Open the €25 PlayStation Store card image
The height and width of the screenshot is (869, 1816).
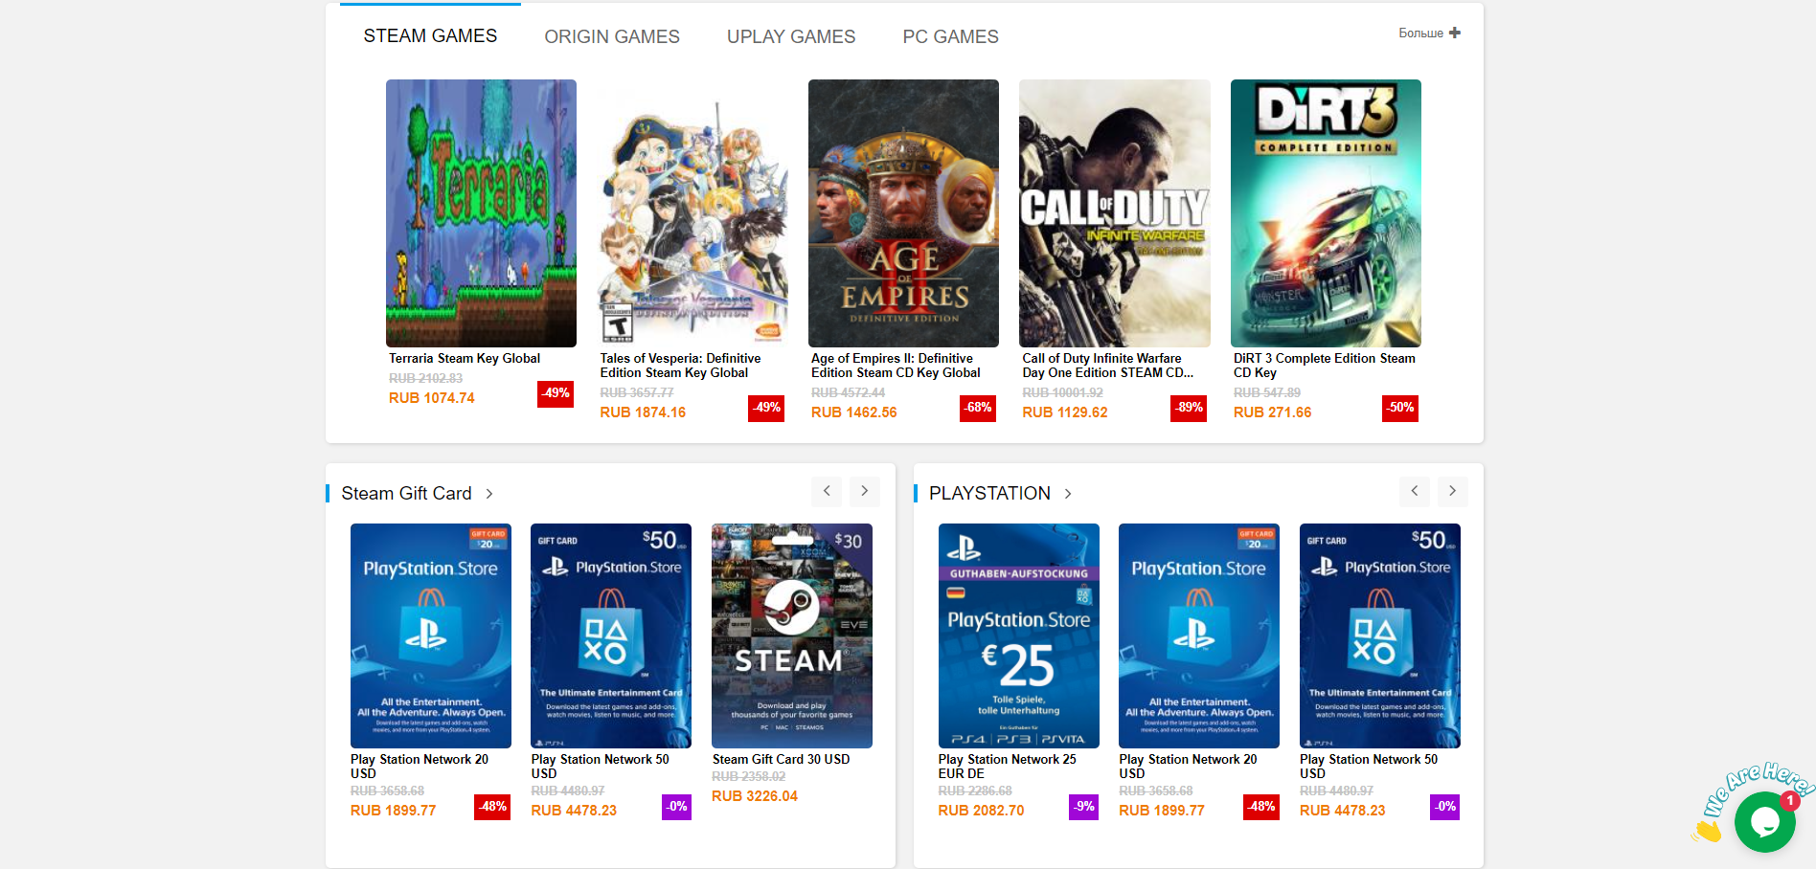[1019, 635]
